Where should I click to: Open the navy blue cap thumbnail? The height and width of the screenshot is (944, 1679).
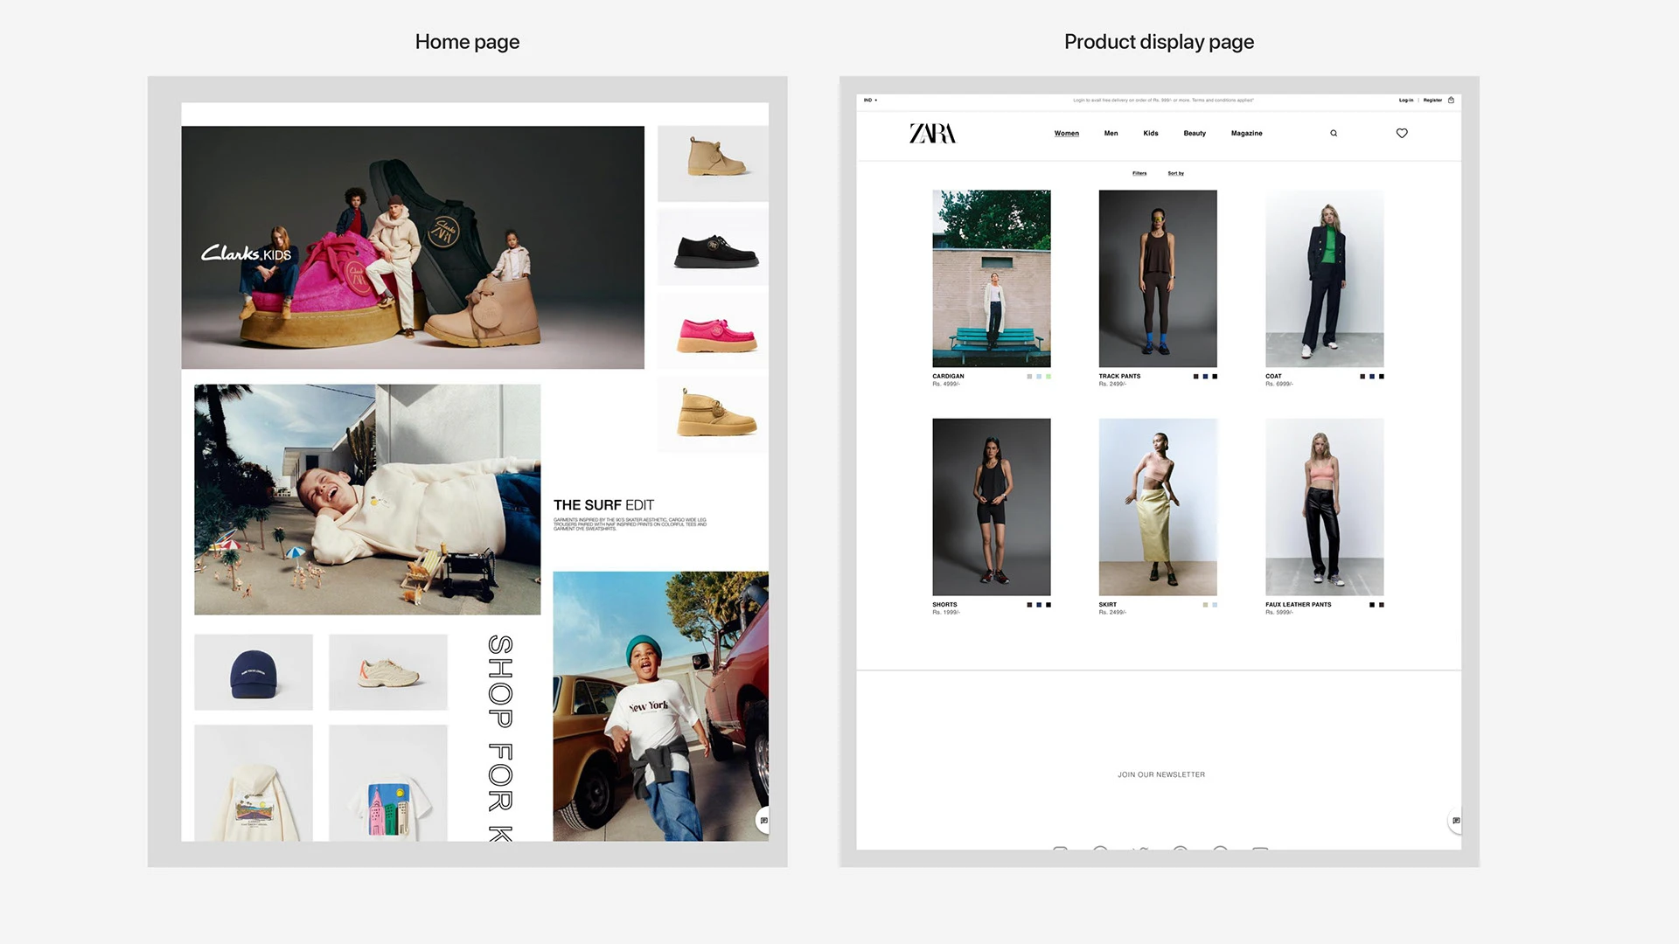[254, 672]
